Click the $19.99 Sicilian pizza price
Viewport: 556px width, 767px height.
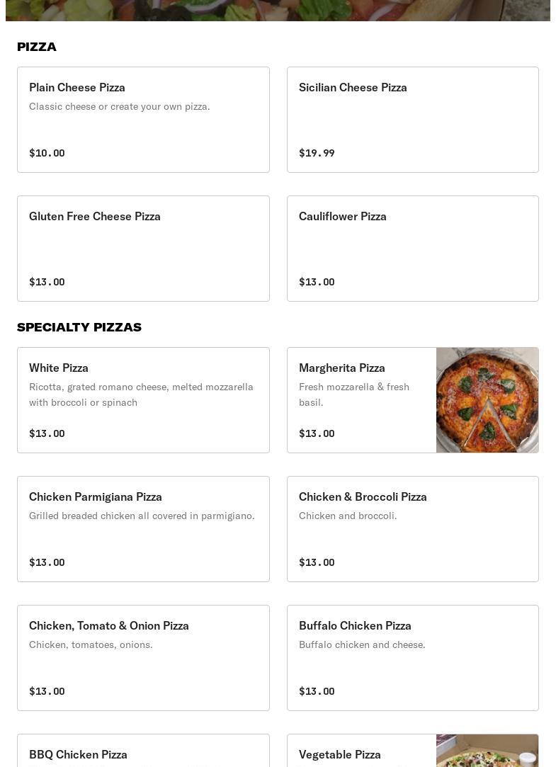point(317,153)
